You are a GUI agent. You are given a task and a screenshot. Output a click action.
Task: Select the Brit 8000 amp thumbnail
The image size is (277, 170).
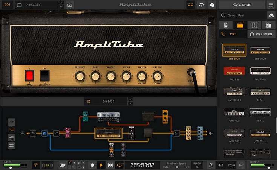[x=234, y=50]
